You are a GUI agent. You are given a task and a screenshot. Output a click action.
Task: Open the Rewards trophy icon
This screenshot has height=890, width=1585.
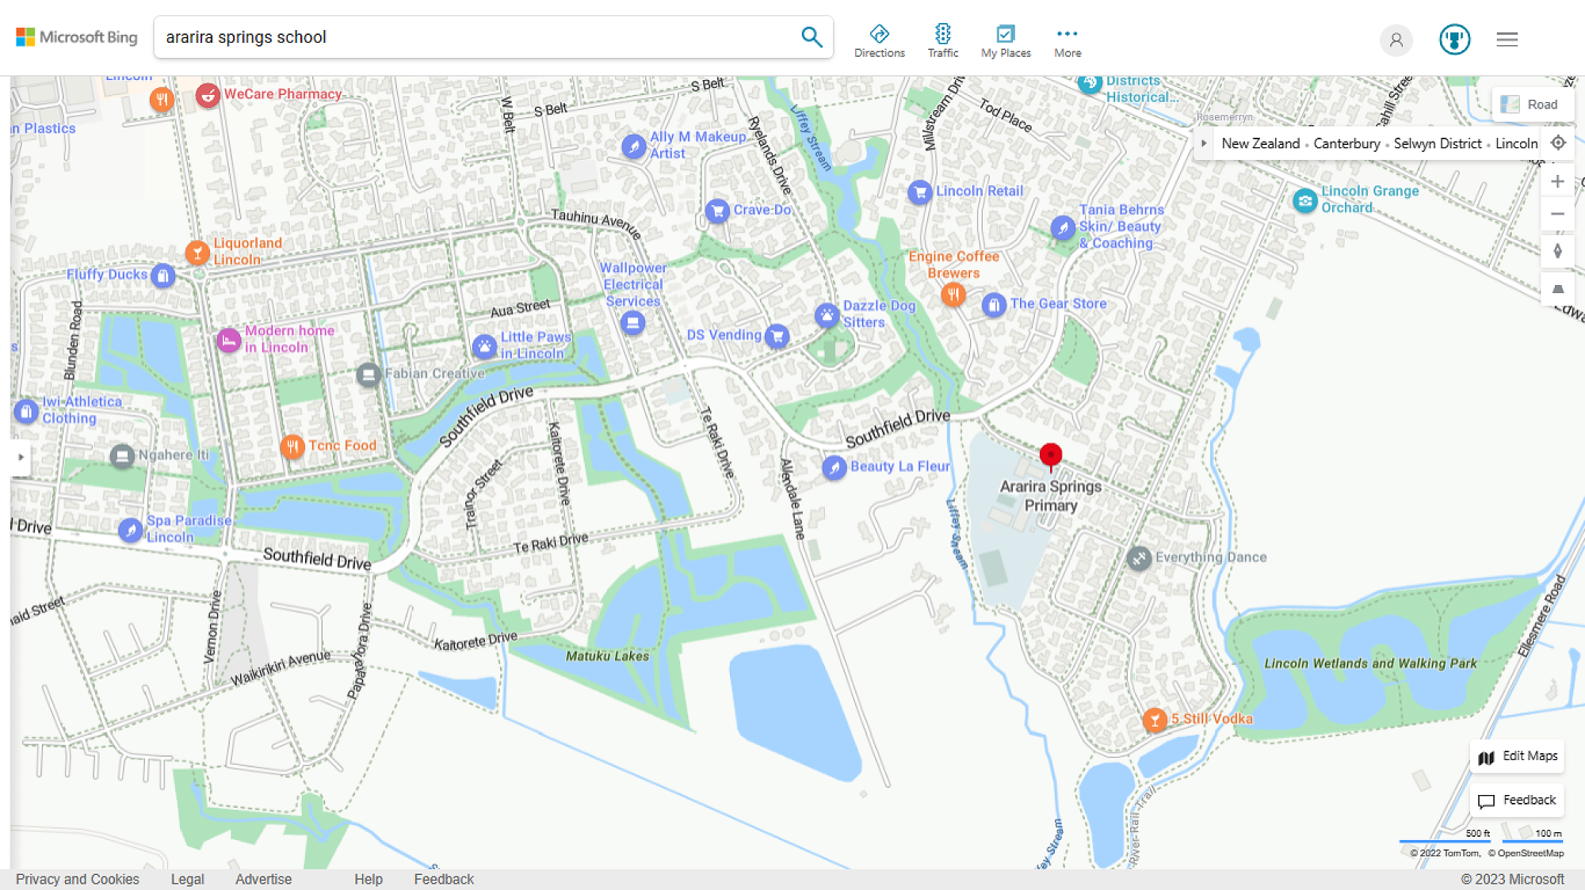click(x=1454, y=40)
